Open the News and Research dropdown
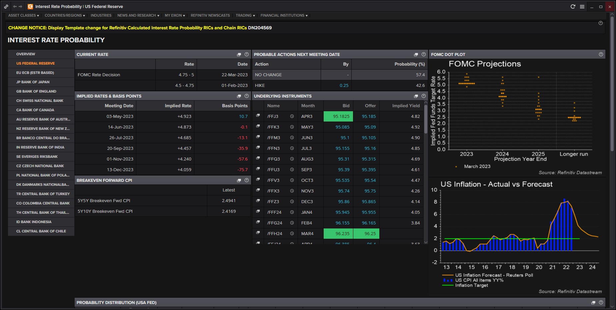The width and height of the screenshot is (616, 310). [x=138, y=15]
